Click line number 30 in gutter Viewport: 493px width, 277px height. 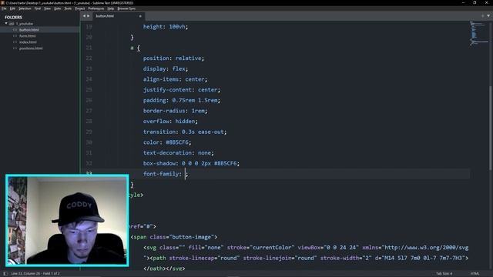[89, 142]
